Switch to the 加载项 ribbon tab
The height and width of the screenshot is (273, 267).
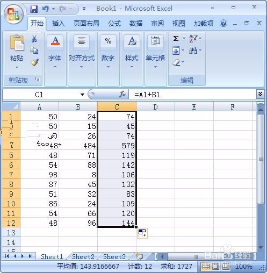(204, 24)
